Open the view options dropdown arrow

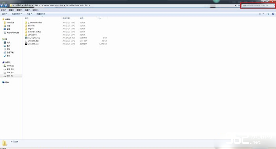click(x=263, y=14)
